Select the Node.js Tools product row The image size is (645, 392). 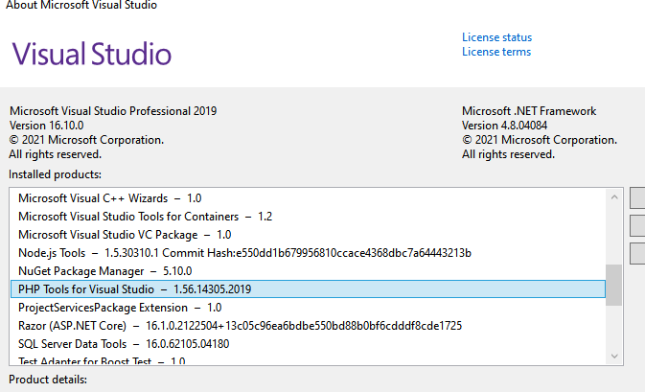244,253
